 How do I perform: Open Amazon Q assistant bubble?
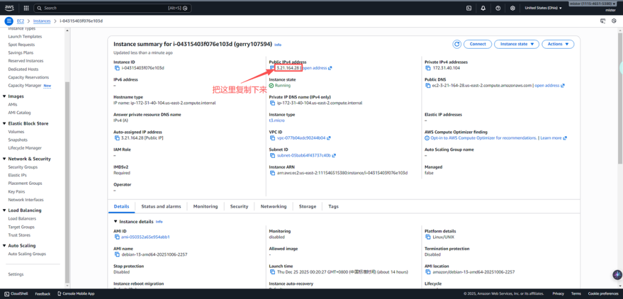click(x=617, y=274)
